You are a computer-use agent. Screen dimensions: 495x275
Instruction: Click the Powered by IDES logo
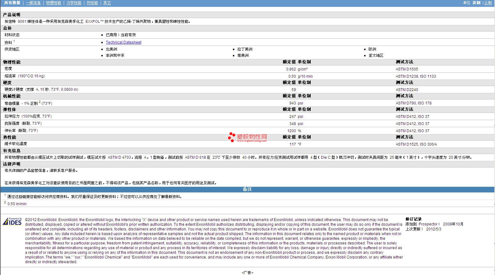pos(12,221)
